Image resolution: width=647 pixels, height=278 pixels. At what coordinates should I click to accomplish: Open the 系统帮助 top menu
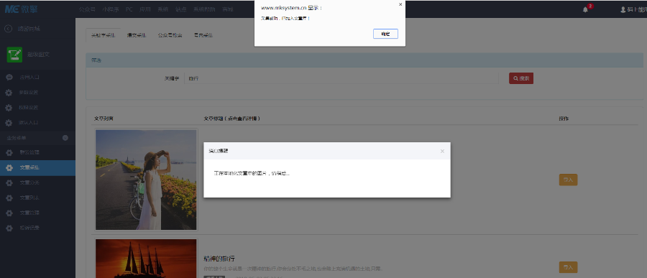pos(204,9)
